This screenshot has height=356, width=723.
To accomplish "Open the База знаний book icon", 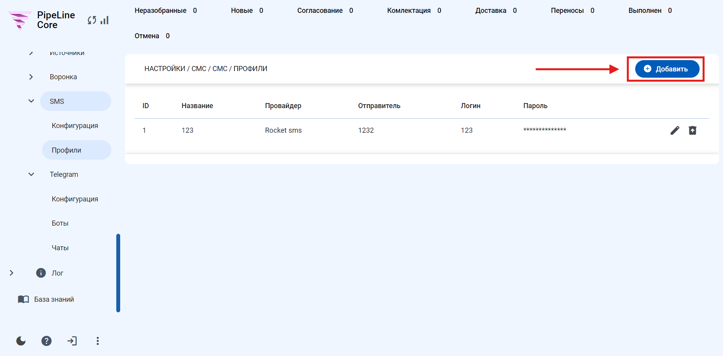I will (x=23, y=299).
